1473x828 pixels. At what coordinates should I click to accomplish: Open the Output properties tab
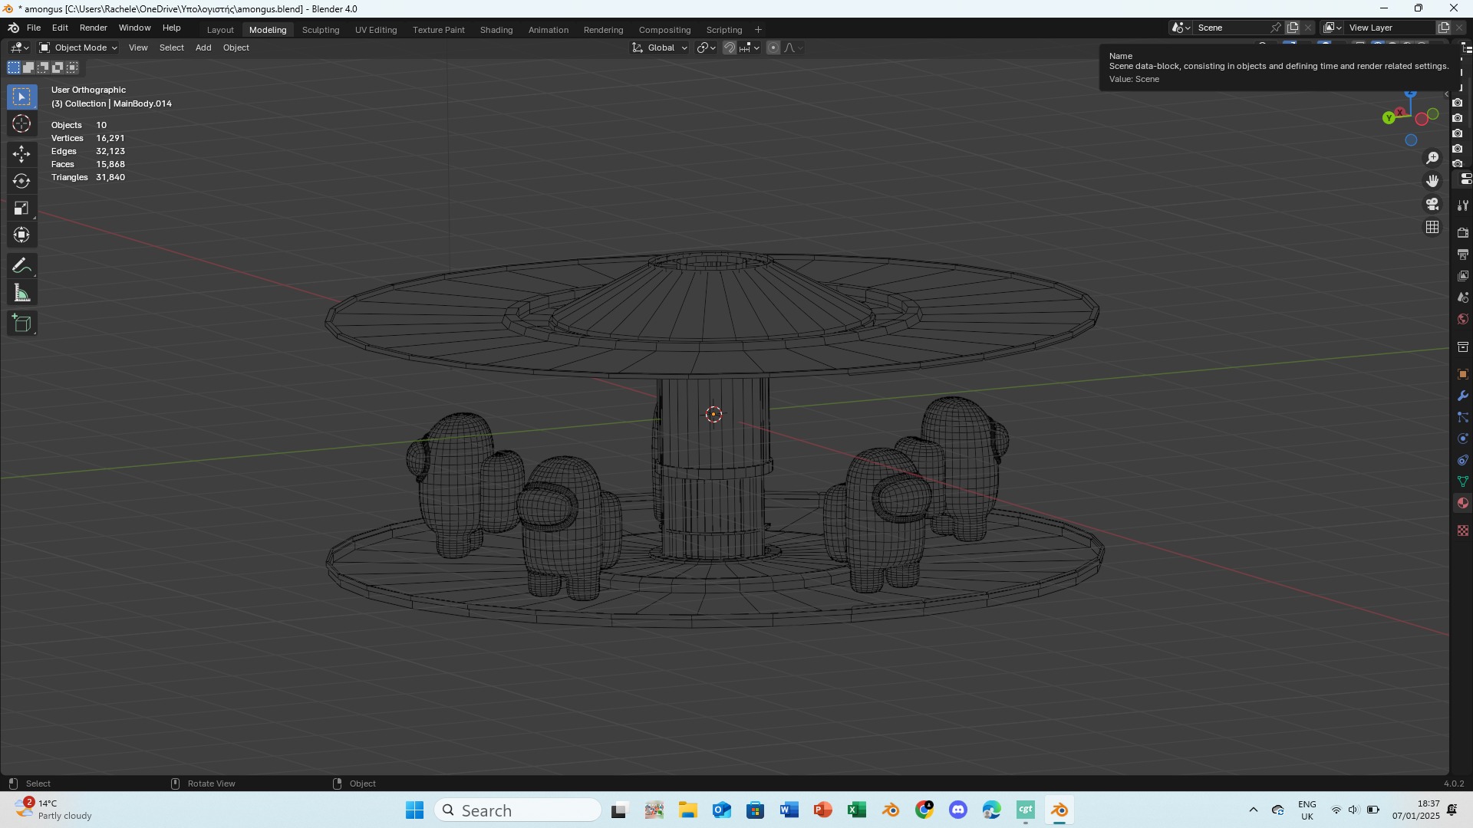[1463, 254]
